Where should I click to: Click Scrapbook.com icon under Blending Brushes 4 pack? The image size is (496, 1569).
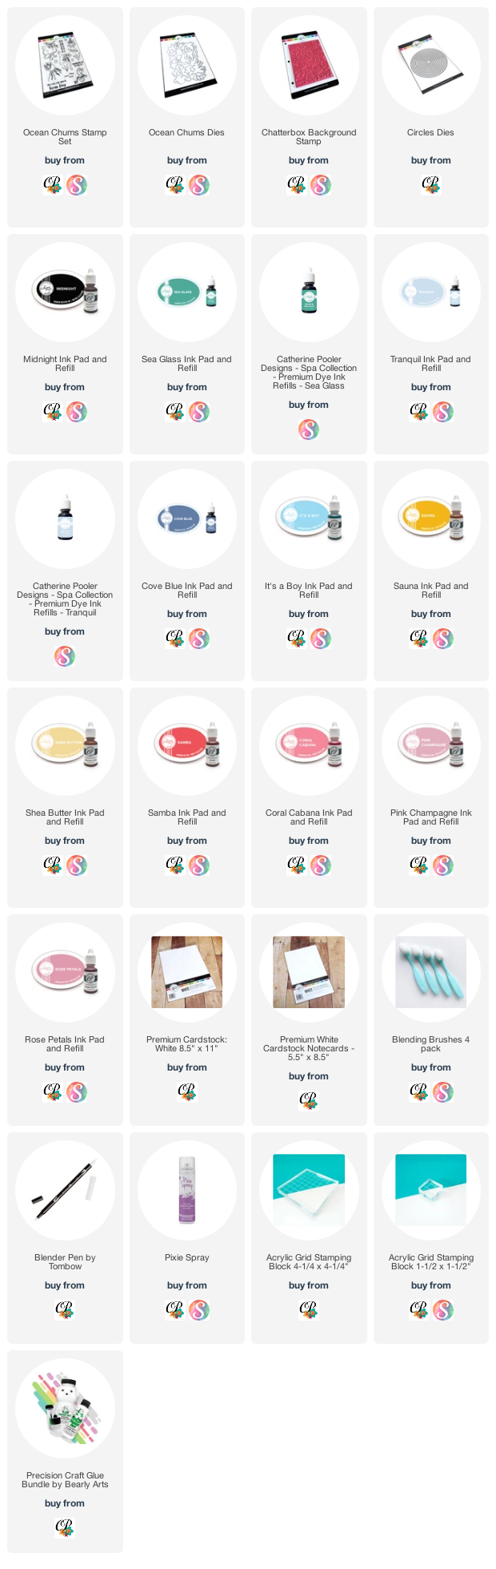(443, 1092)
